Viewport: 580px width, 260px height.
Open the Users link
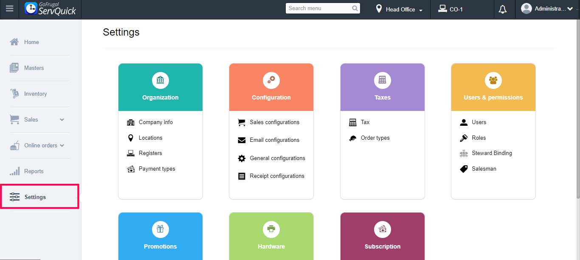point(479,122)
